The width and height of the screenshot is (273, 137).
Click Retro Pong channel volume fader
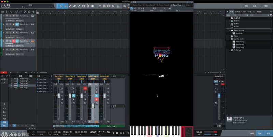tap(59, 95)
